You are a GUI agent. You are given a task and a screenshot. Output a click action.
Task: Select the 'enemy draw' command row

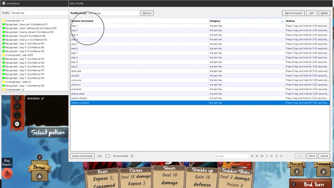pos(200,94)
